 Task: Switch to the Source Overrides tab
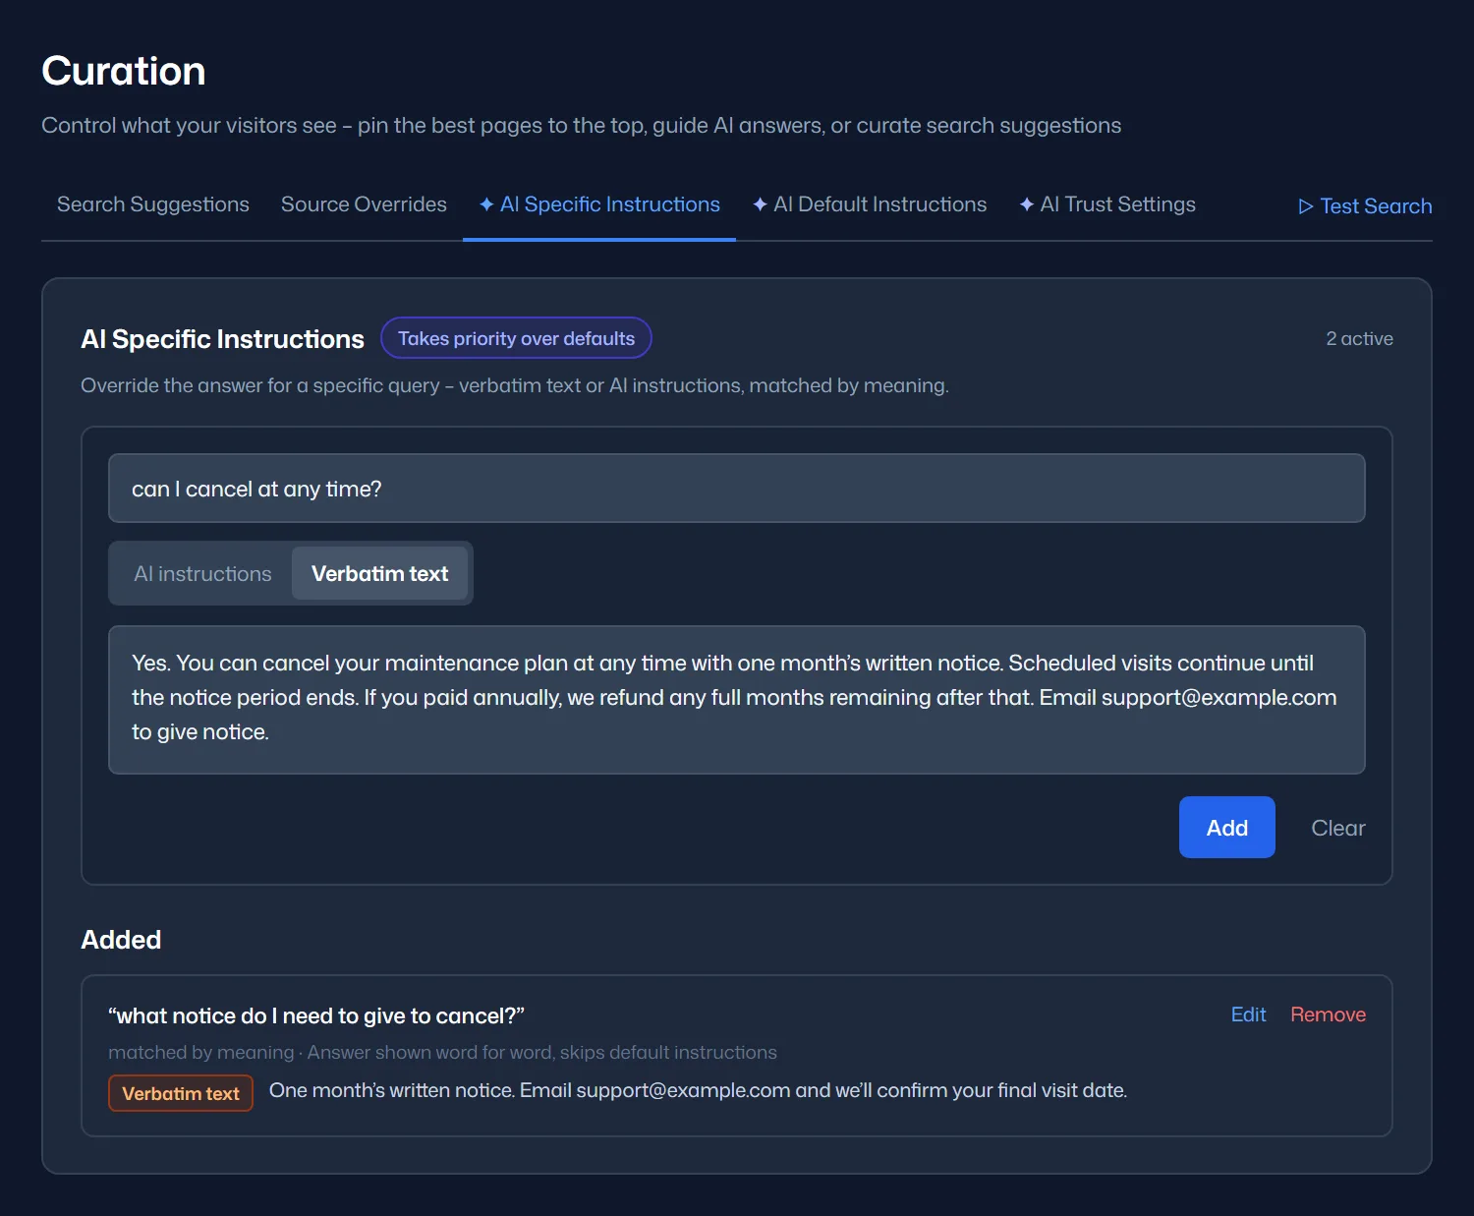tap(364, 204)
